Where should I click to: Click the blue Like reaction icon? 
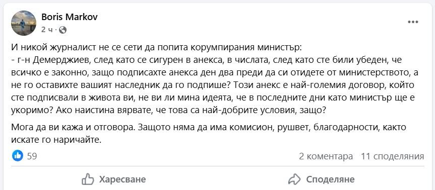point(18,156)
